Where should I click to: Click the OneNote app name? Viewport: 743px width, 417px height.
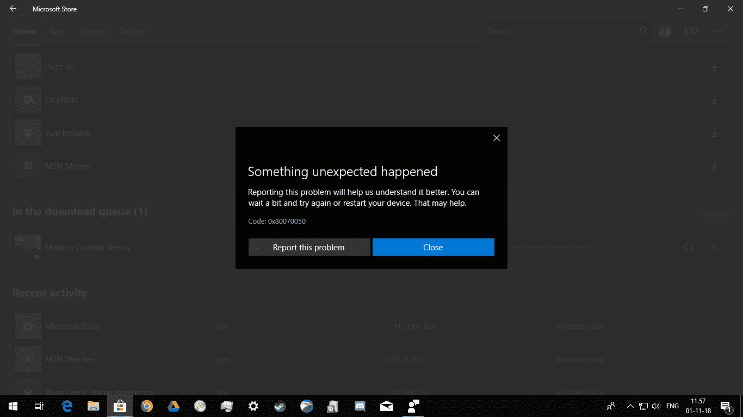[61, 100]
